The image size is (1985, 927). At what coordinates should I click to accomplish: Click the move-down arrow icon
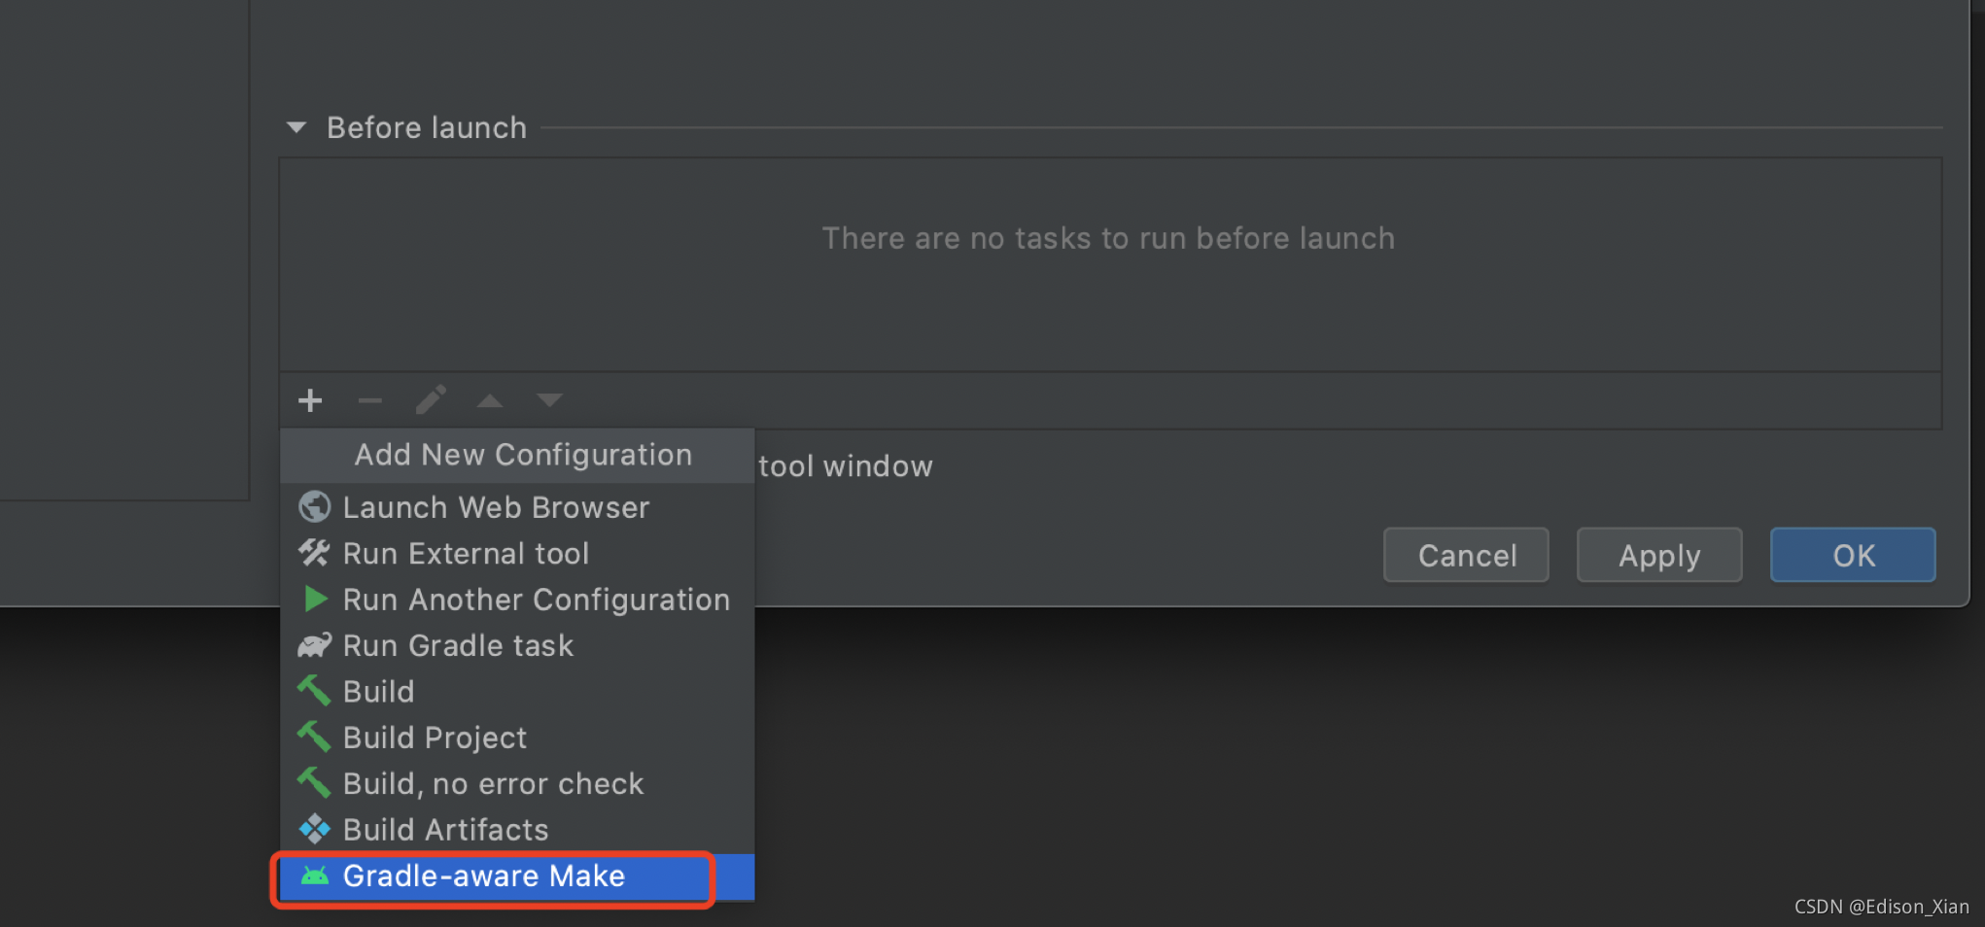click(x=549, y=400)
